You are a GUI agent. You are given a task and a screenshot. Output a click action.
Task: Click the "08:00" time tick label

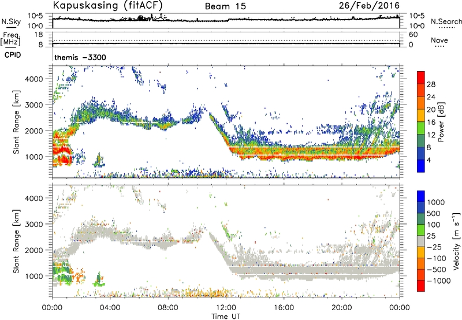[168, 308]
